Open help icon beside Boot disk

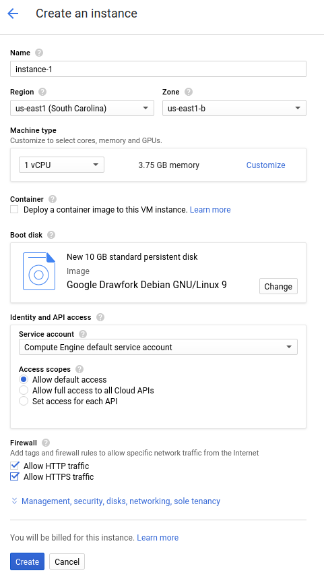(x=51, y=235)
